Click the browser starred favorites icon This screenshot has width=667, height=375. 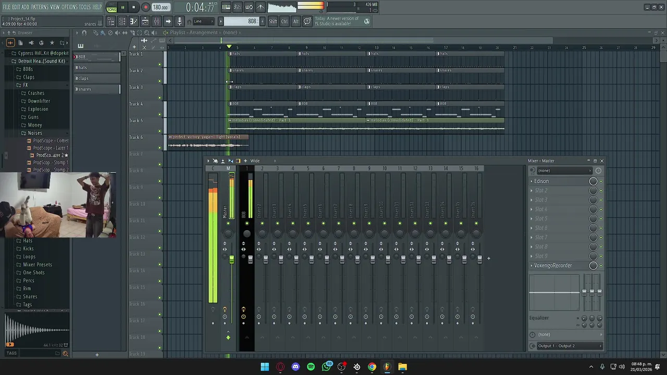tap(52, 43)
